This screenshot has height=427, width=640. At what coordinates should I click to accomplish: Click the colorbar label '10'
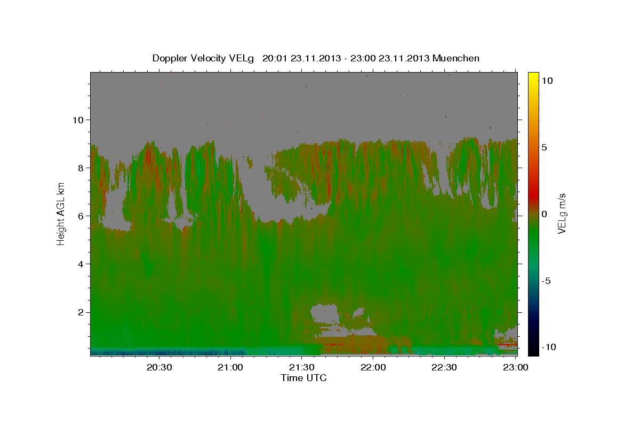tap(547, 80)
